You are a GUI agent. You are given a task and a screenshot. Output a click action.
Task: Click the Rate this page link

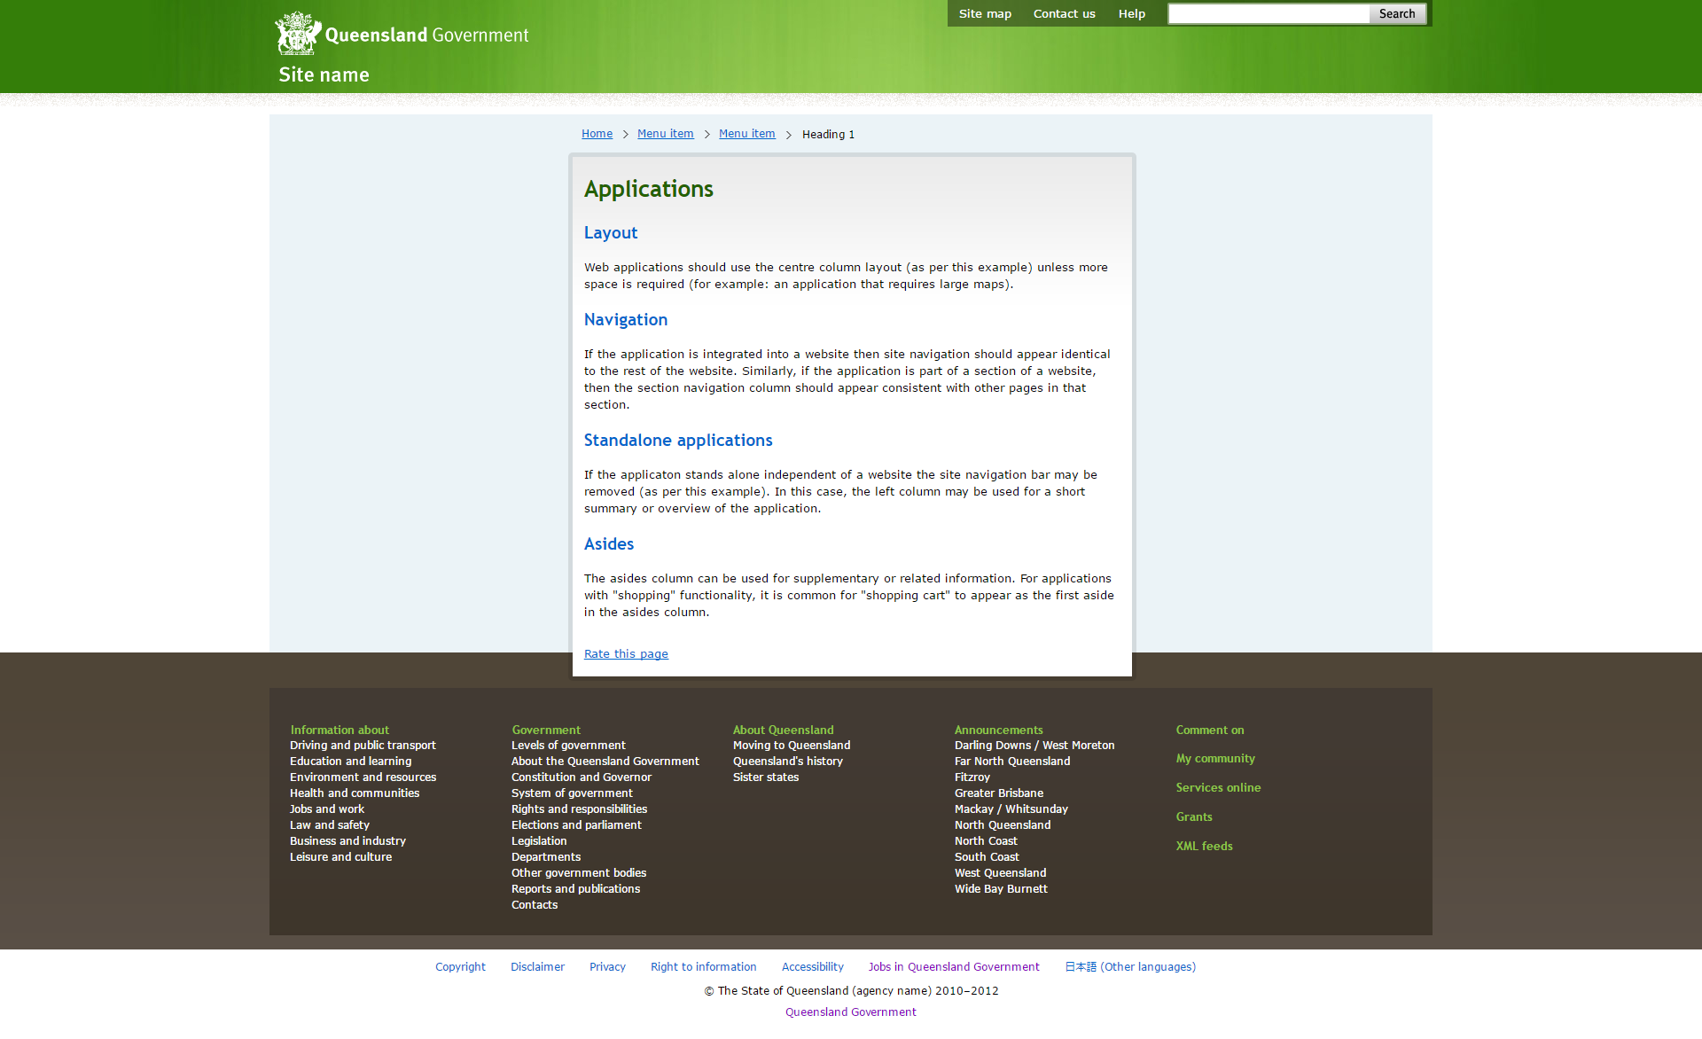tap(626, 654)
